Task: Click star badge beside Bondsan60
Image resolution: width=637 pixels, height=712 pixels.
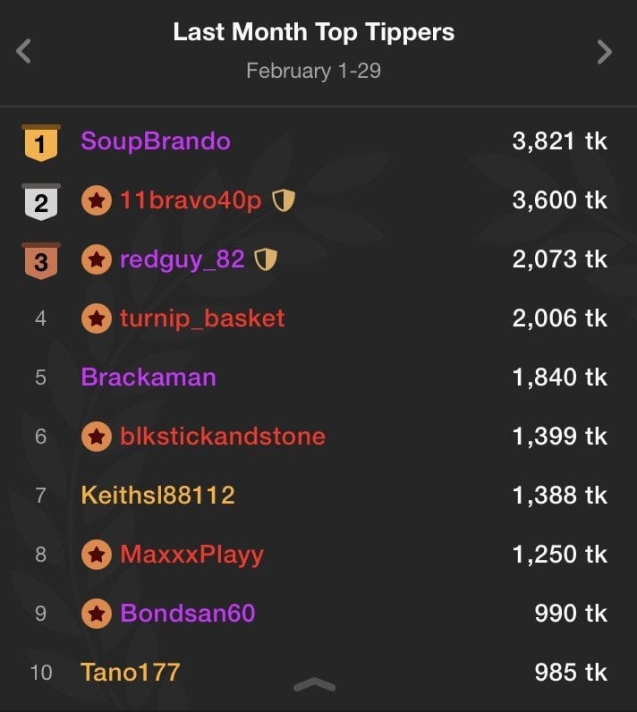Action: [97, 614]
